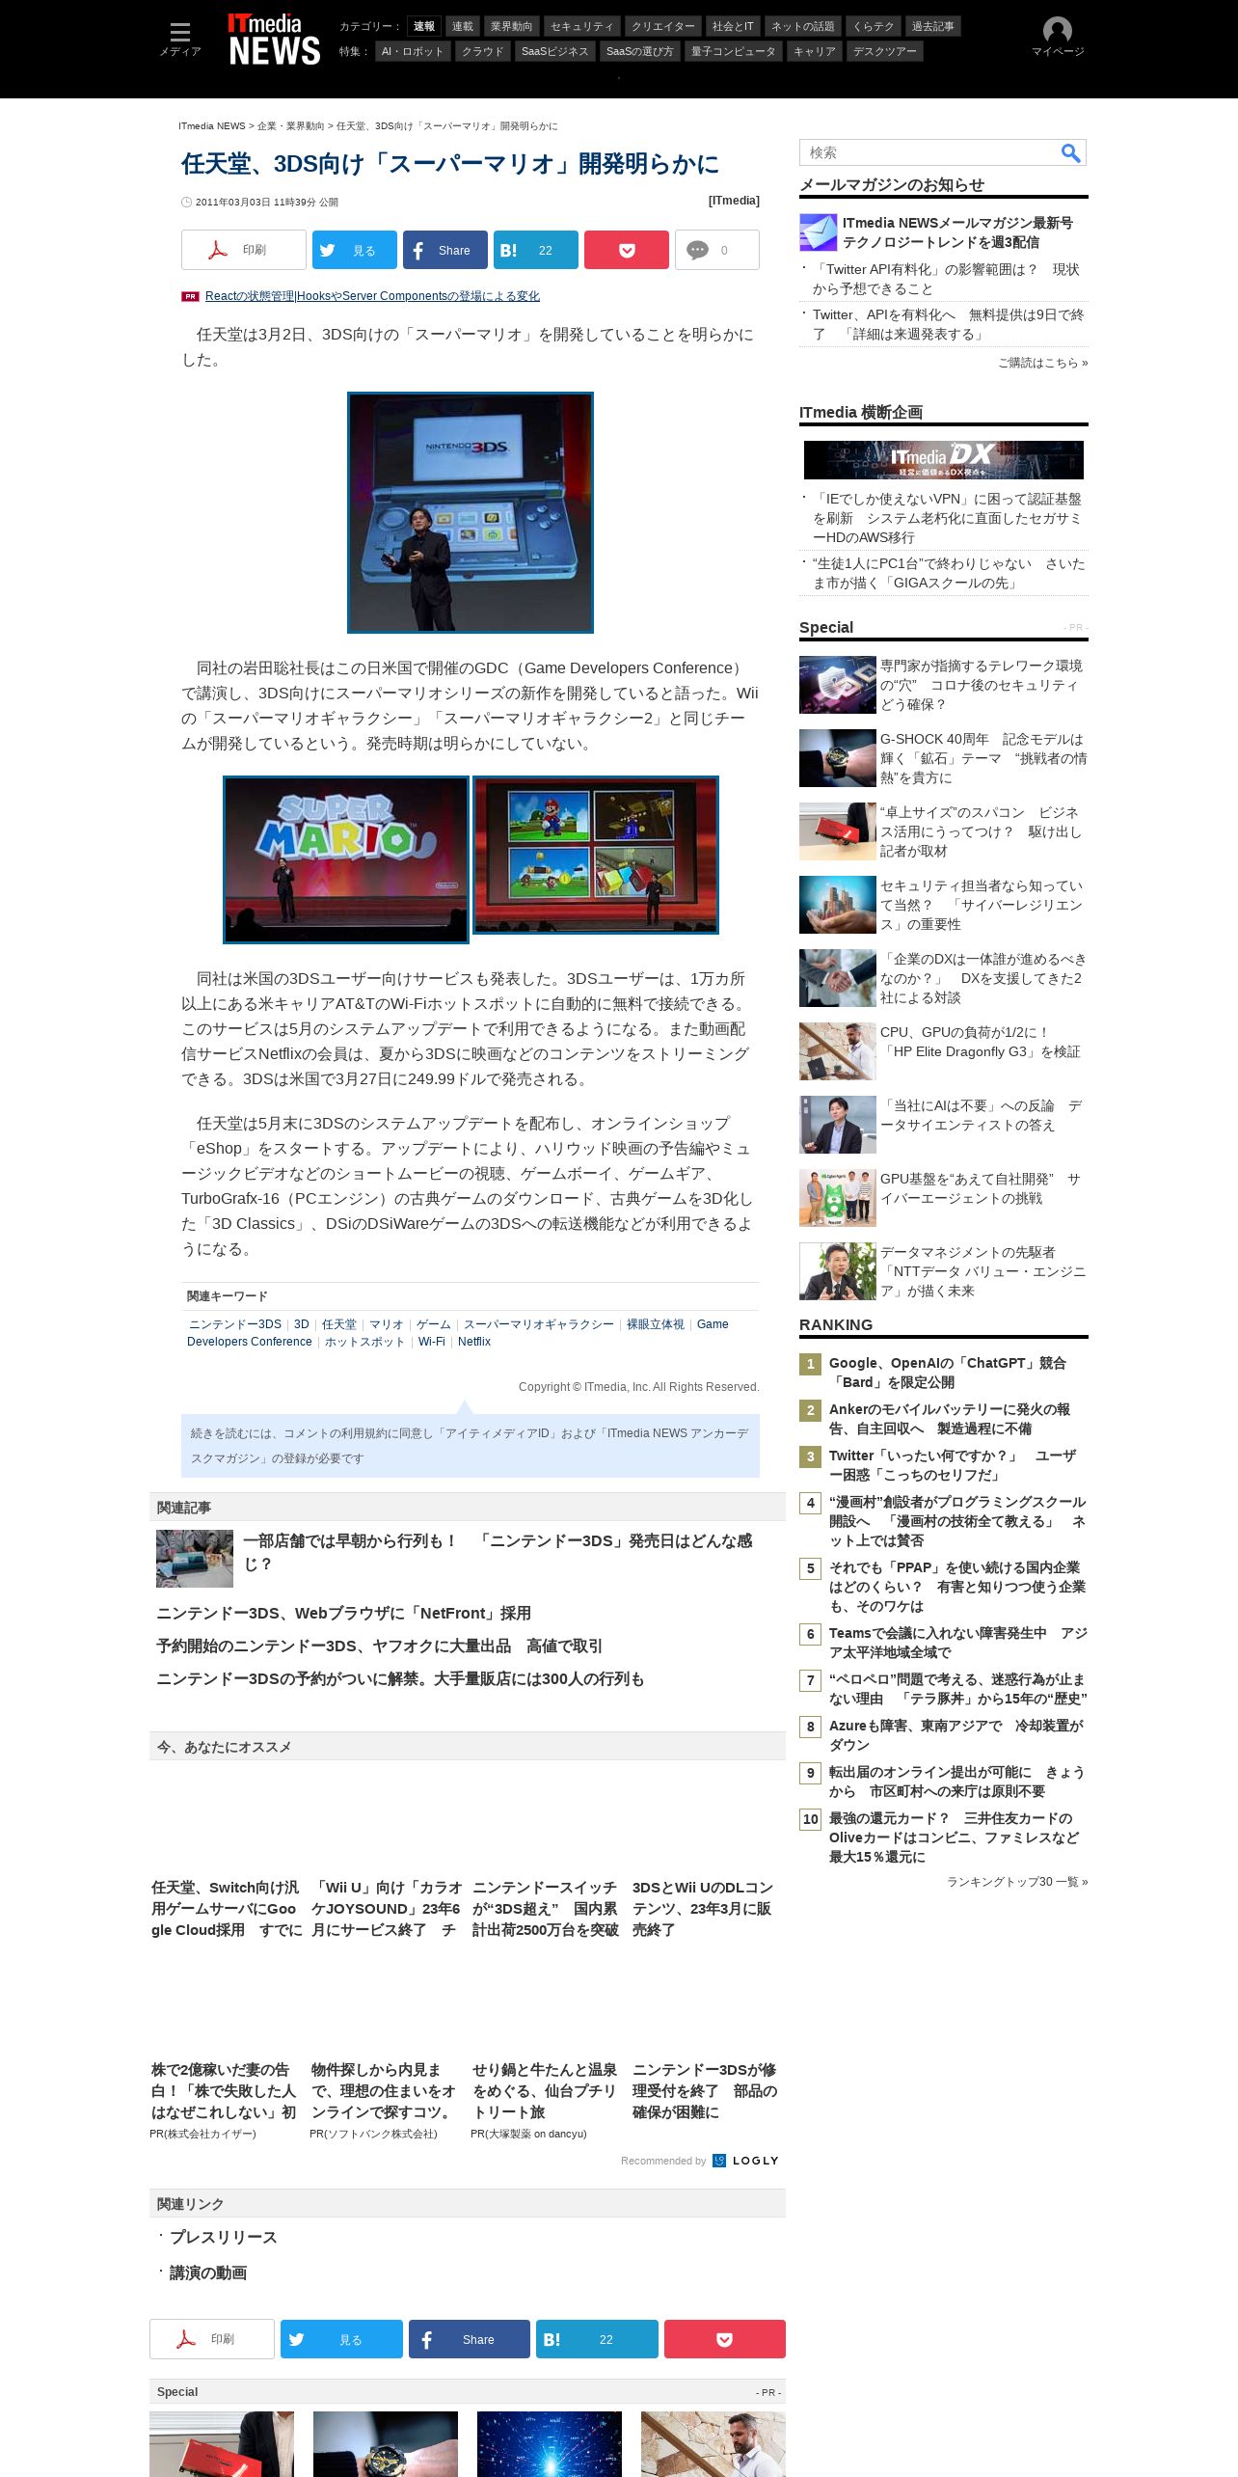Open the PR link about React状態管理
Image resolution: width=1238 pixels, height=2477 pixels.
pos(372,296)
